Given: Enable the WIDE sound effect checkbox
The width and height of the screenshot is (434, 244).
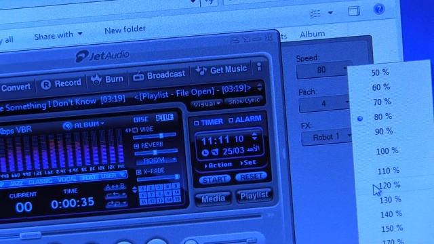Looking at the screenshot, I should (x=135, y=129).
